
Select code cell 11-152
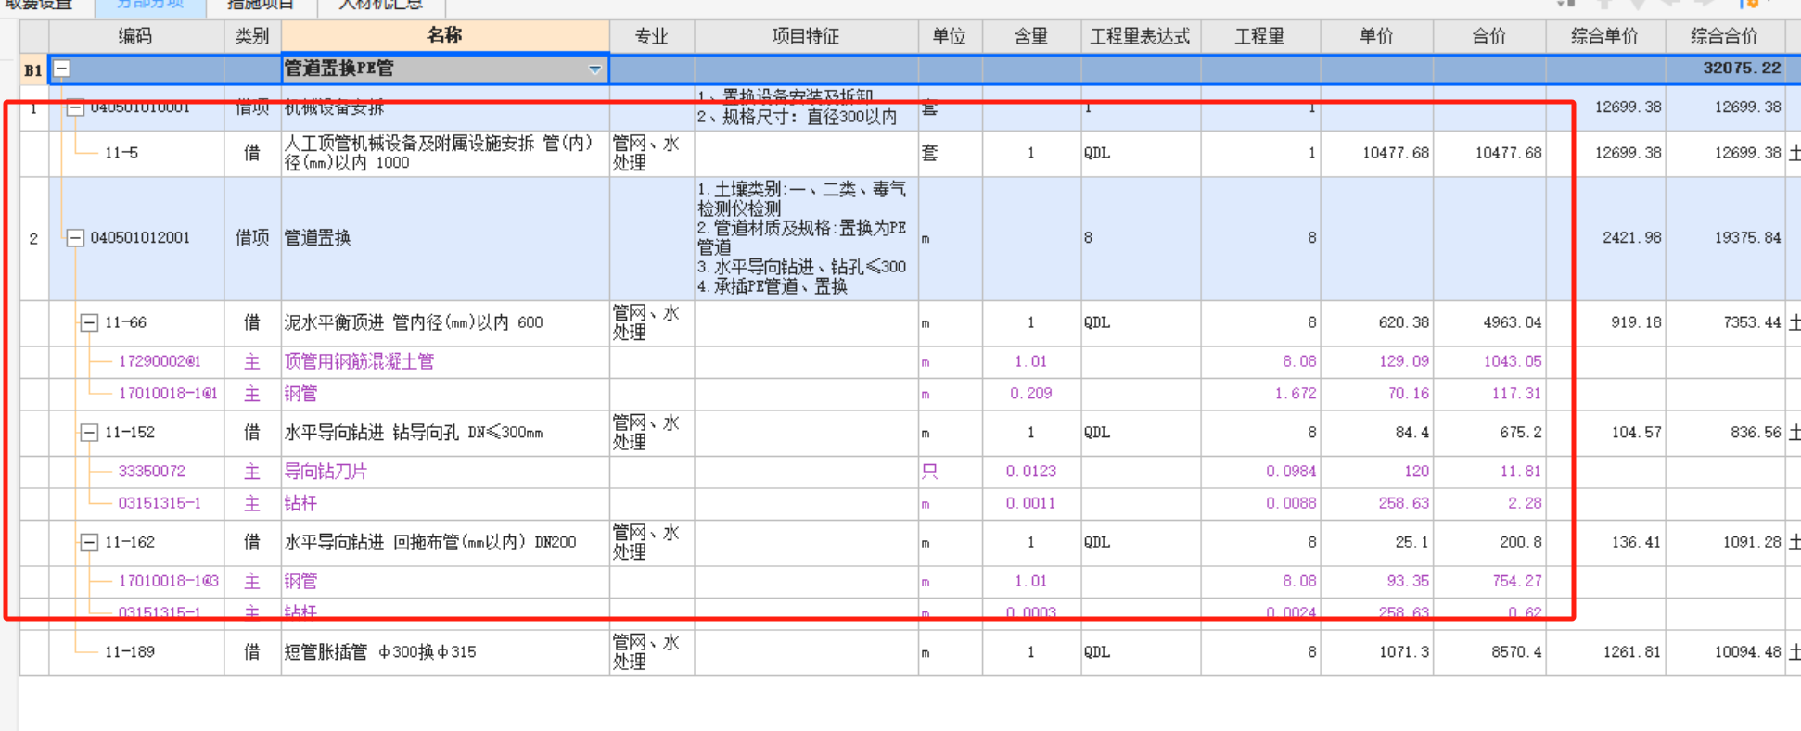coord(129,433)
